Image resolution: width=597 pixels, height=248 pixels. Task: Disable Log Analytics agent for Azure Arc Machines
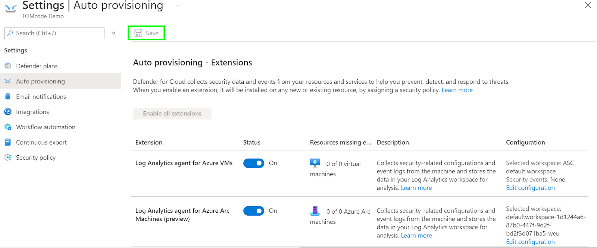click(254, 211)
